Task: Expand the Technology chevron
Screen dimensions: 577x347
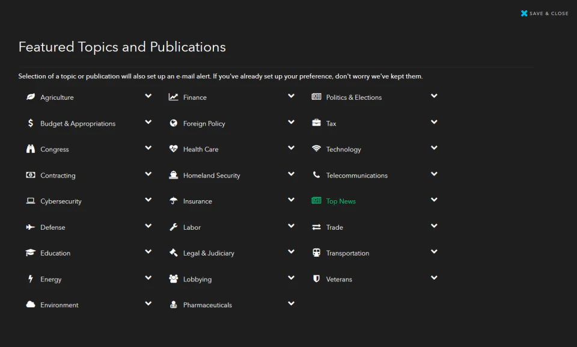Action: 434,148
